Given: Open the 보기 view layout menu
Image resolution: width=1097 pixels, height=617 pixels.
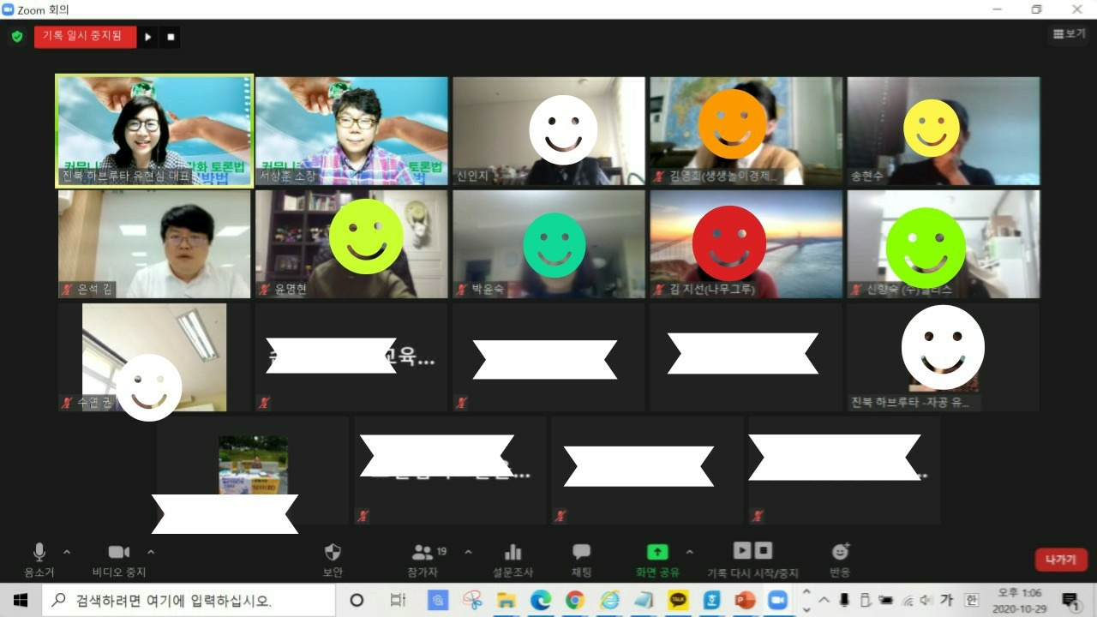Looking at the screenshot, I should [1069, 33].
